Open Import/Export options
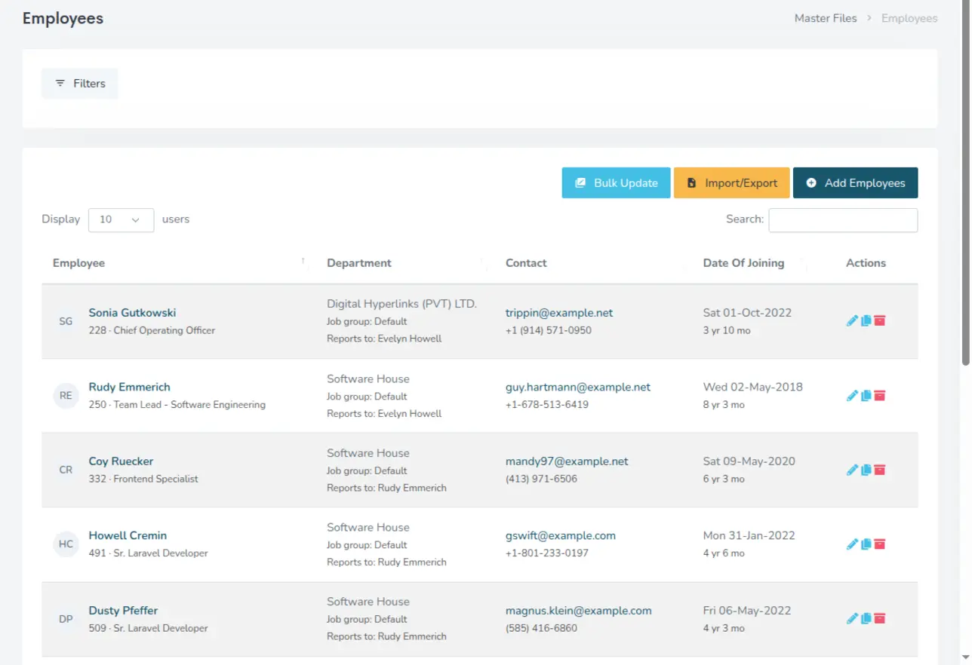 point(732,183)
